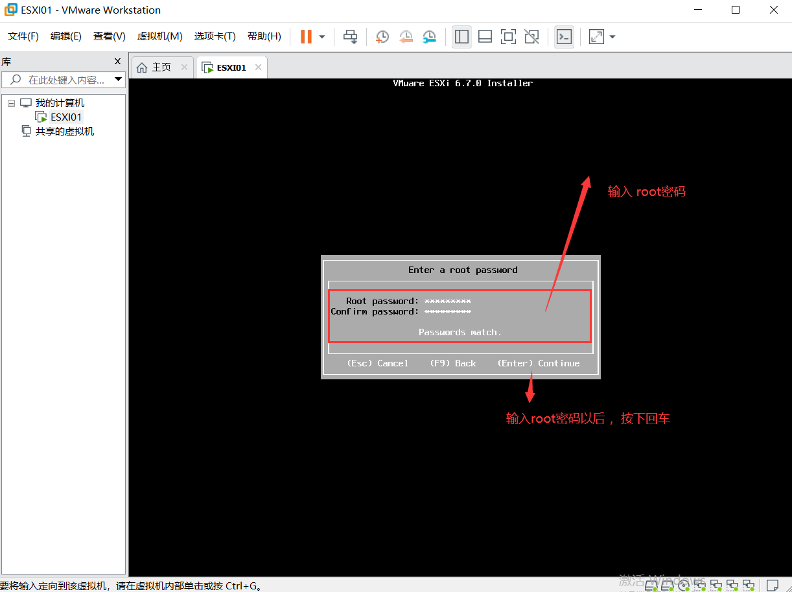
Task: Open the 帮助(H) menu
Action: [264, 36]
